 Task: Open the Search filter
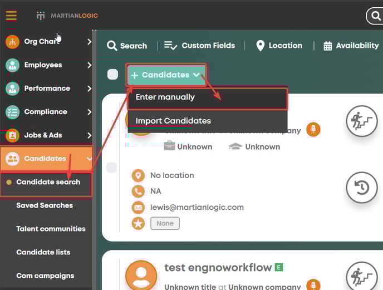pos(127,46)
